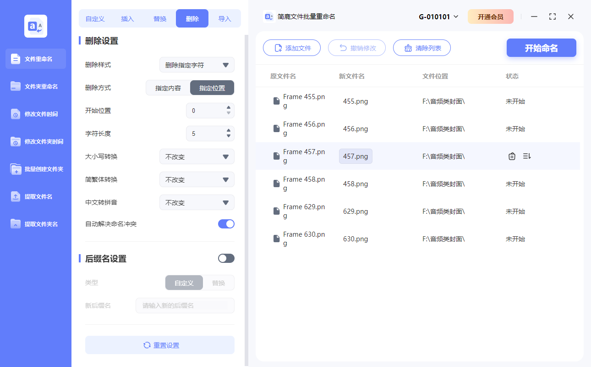Viewport: 591px width, 367px height.
Task: Open the 修改文件夹时间 tool
Action: [35, 141]
